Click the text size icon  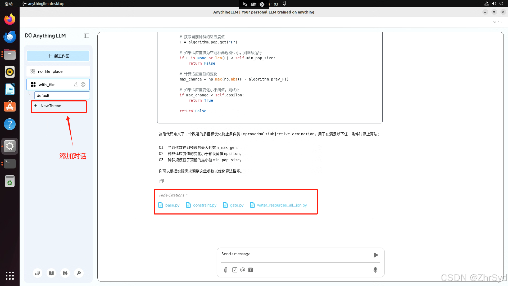pyautogui.click(x=251, y=270)
